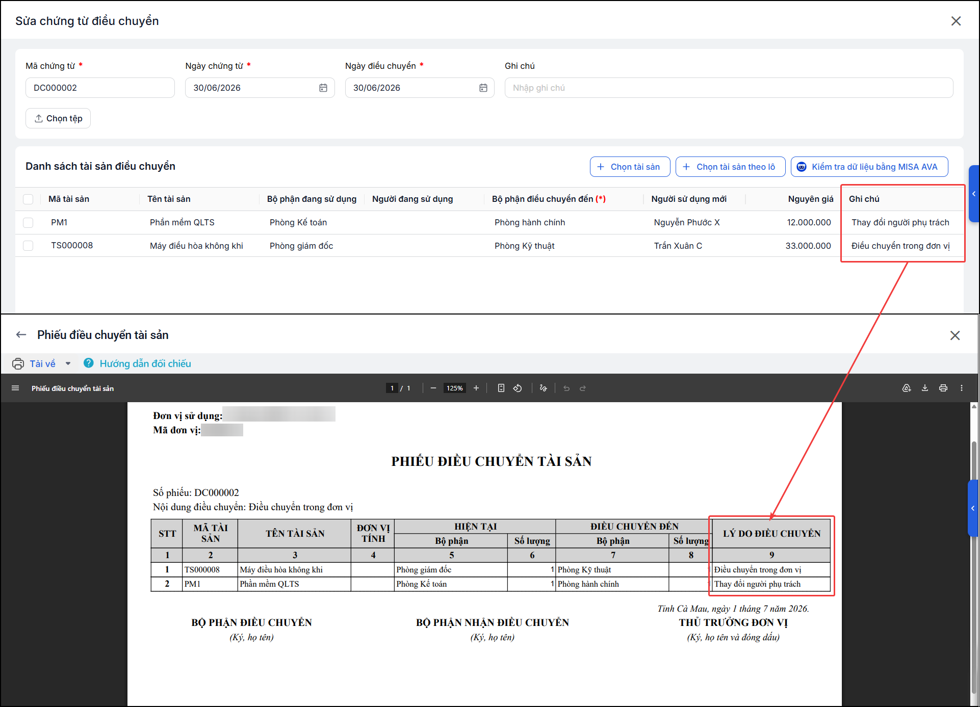Click the PDF page number box

point(392,388)
